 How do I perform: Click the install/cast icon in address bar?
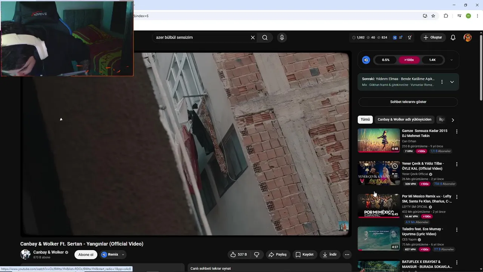pyautogui.click(x=425, y=16)
